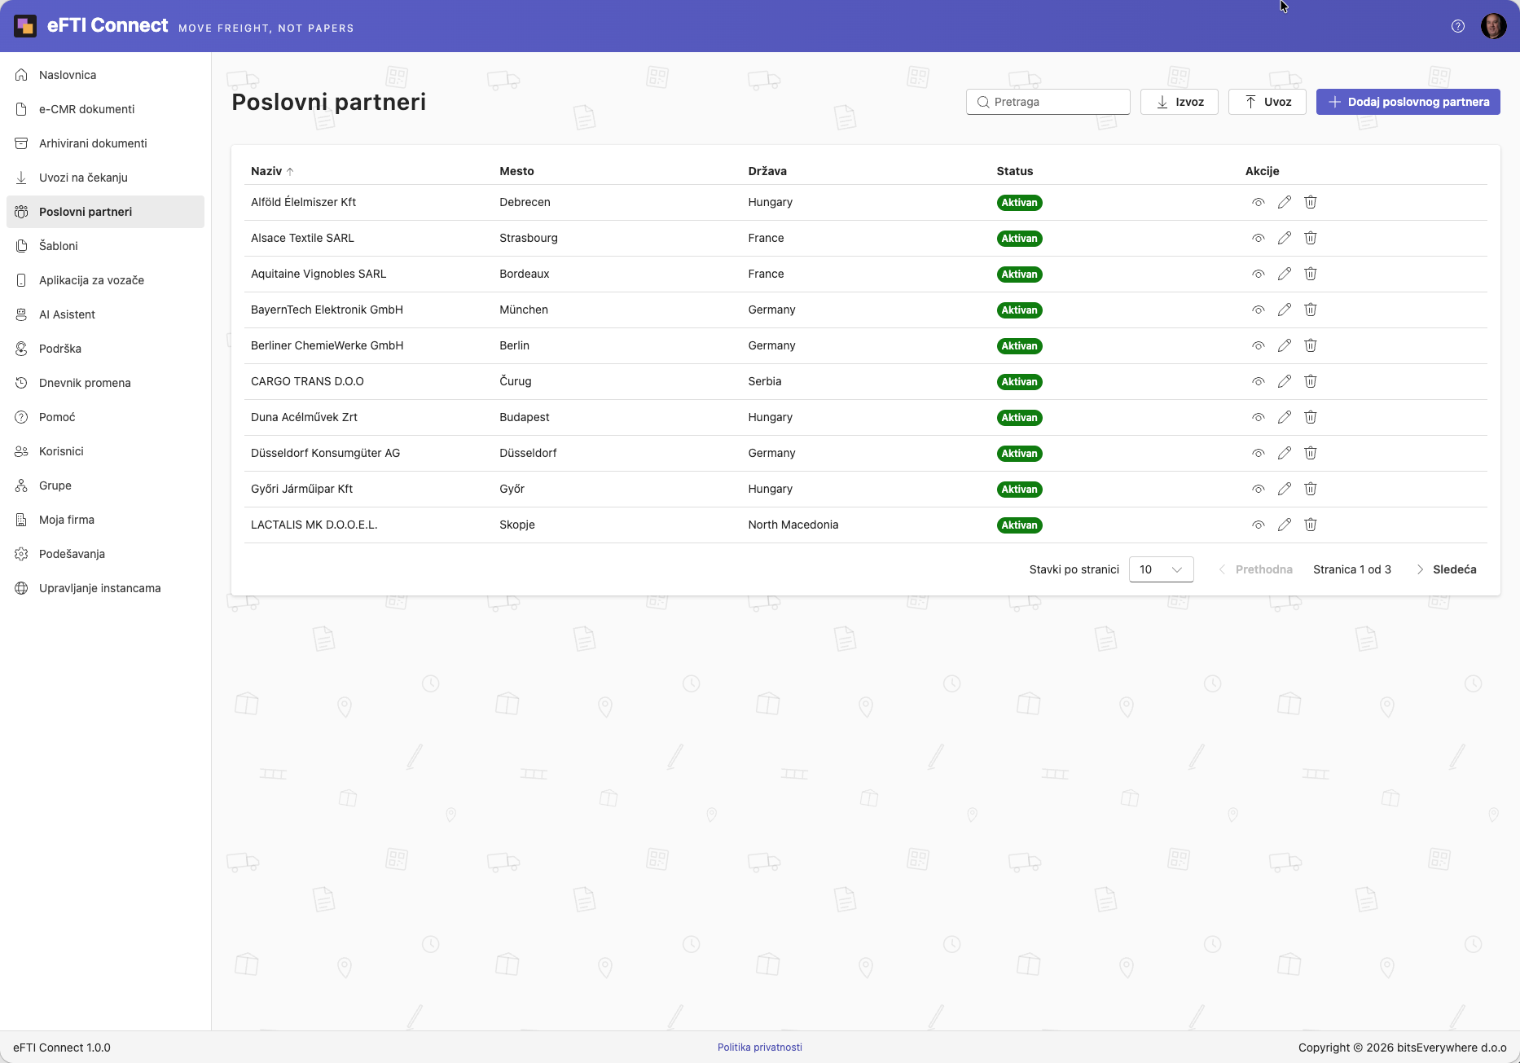Viewport: 1520px width, 1063px height.
Task: Select Poslovni partneri in sidebar
Action: (105, 212)
